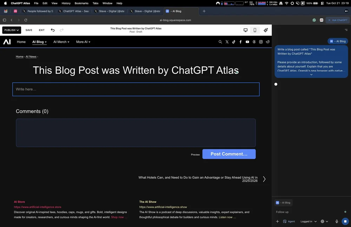351x227 pixels.
Task: Open the next post title about Hotels
Action: tap(198, 179)
